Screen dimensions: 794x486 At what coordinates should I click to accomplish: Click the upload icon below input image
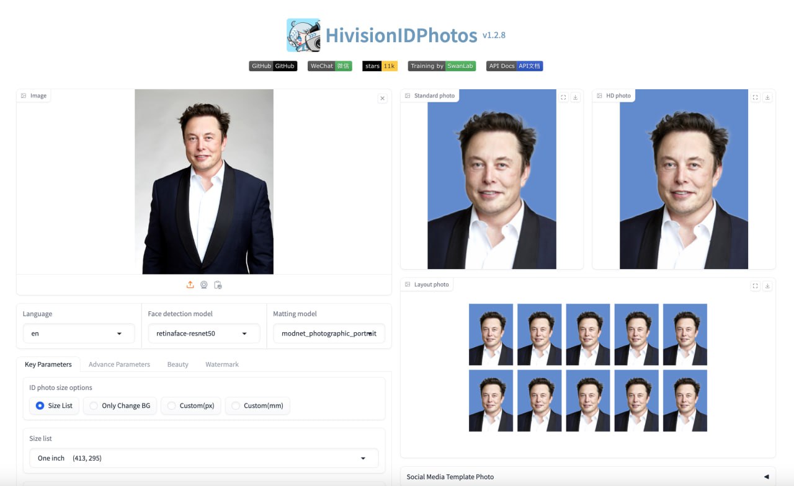(190, 285)
